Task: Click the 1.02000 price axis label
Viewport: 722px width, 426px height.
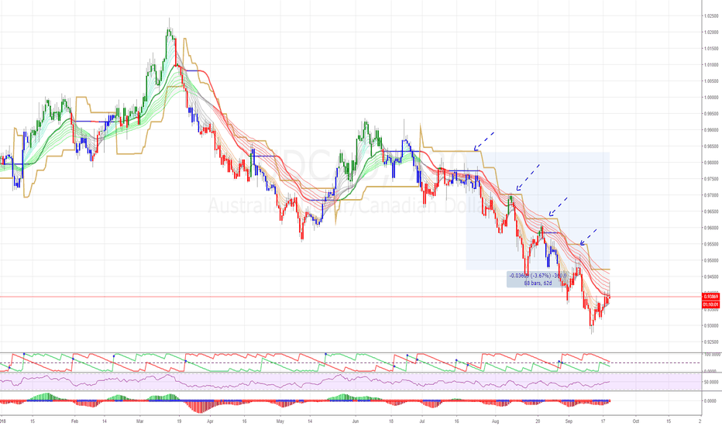Action: pyautogui.click(x=711, y=33)
